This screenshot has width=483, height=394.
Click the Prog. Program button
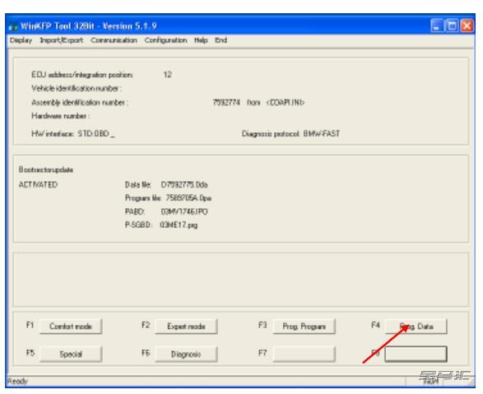click(304, 327)
